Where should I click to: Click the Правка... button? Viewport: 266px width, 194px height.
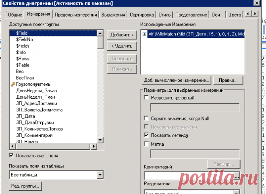coord(228,80)
